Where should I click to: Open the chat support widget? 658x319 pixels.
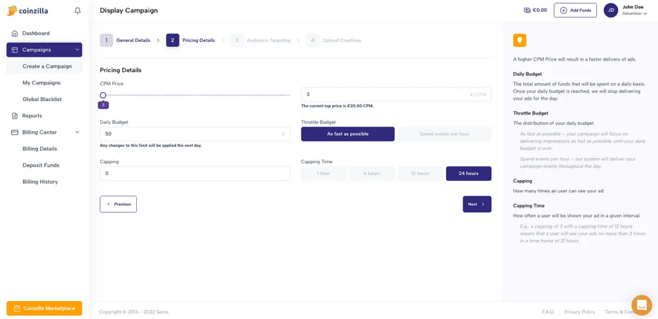coord(642,305)
